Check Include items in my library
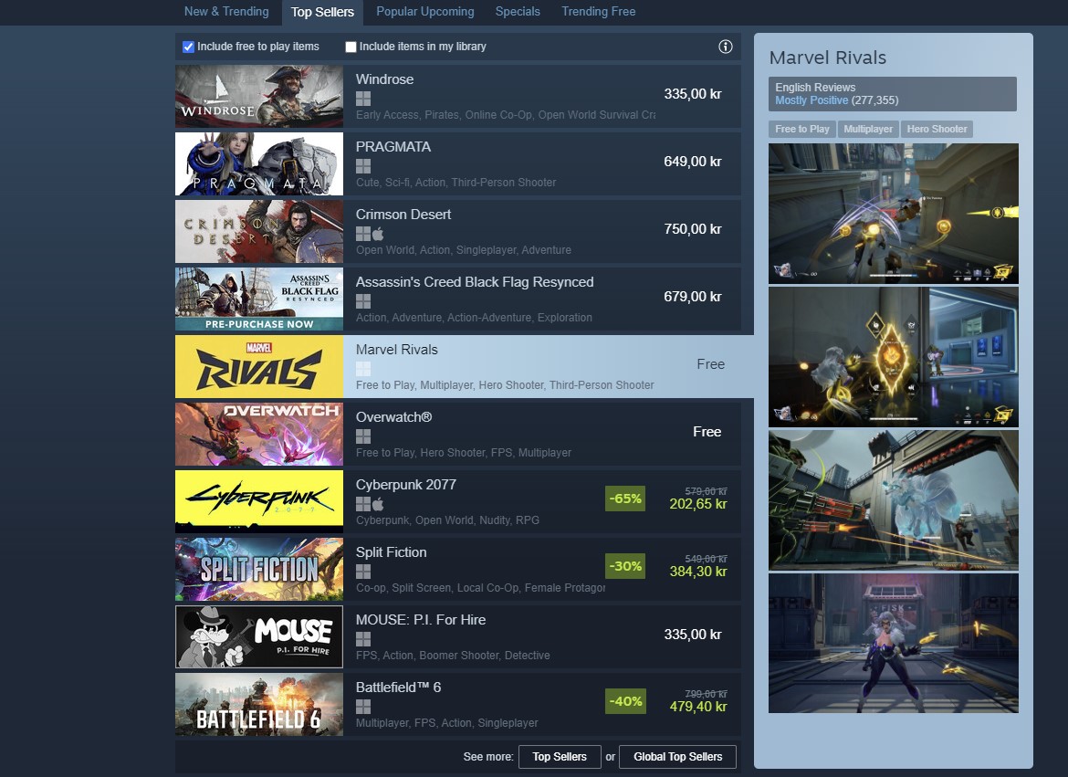The image size is (1068, 777). [x=351, y=47]
